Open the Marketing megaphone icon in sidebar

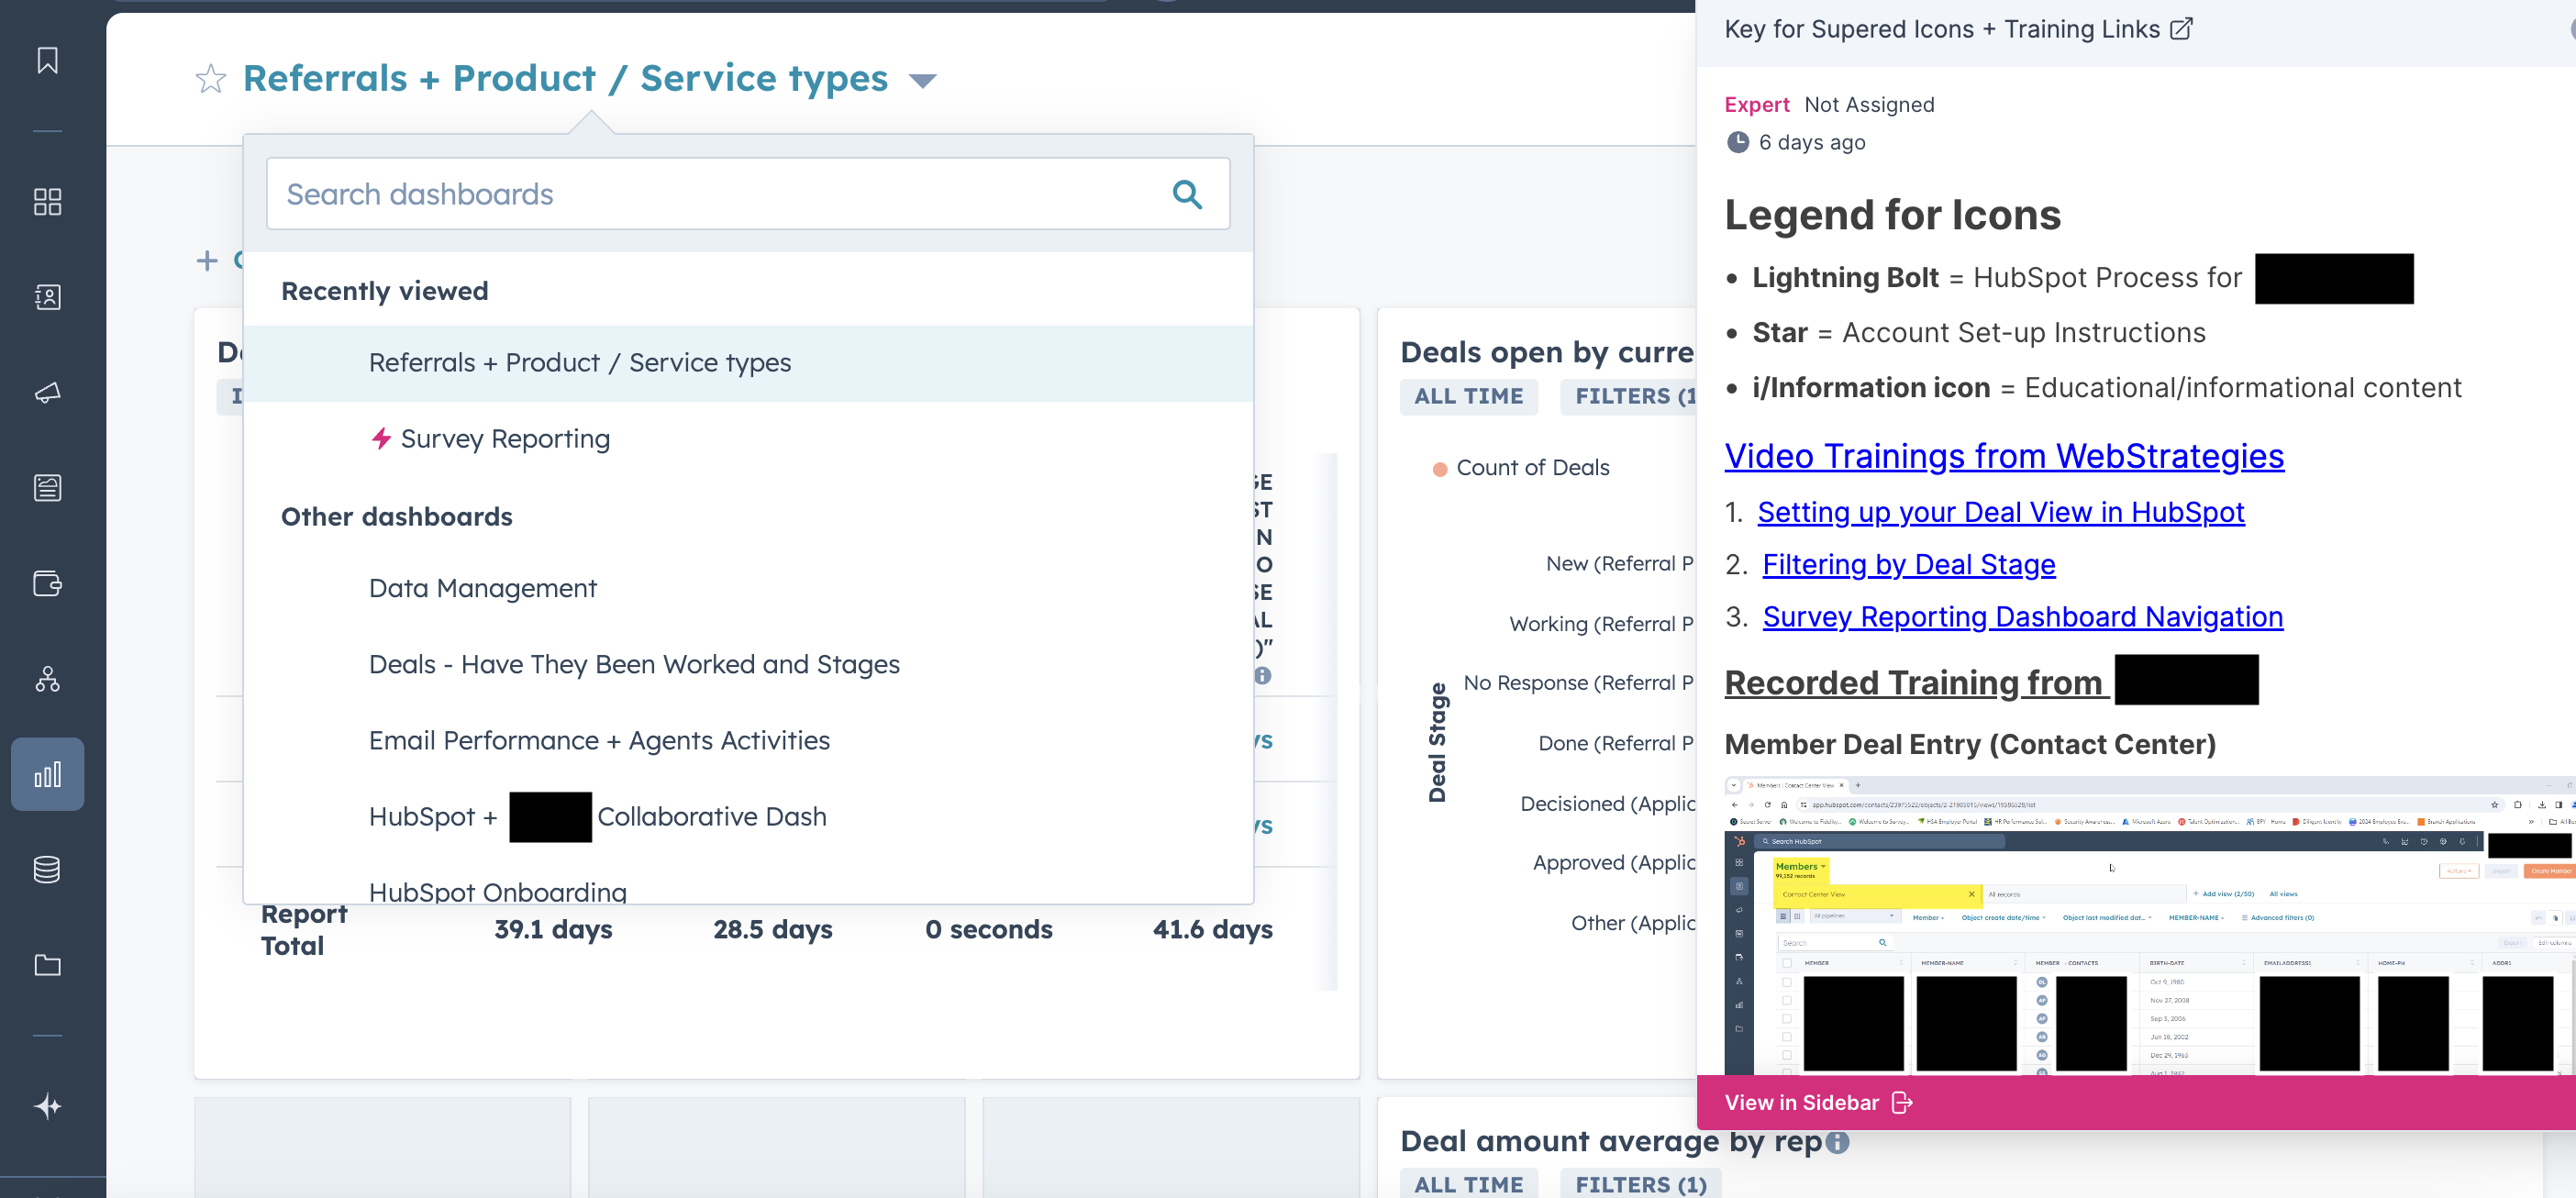(x=47, y=392)
